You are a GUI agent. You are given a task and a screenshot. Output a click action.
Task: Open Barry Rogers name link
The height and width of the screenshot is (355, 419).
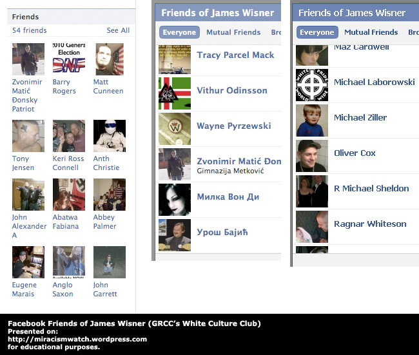click(64, 86)
